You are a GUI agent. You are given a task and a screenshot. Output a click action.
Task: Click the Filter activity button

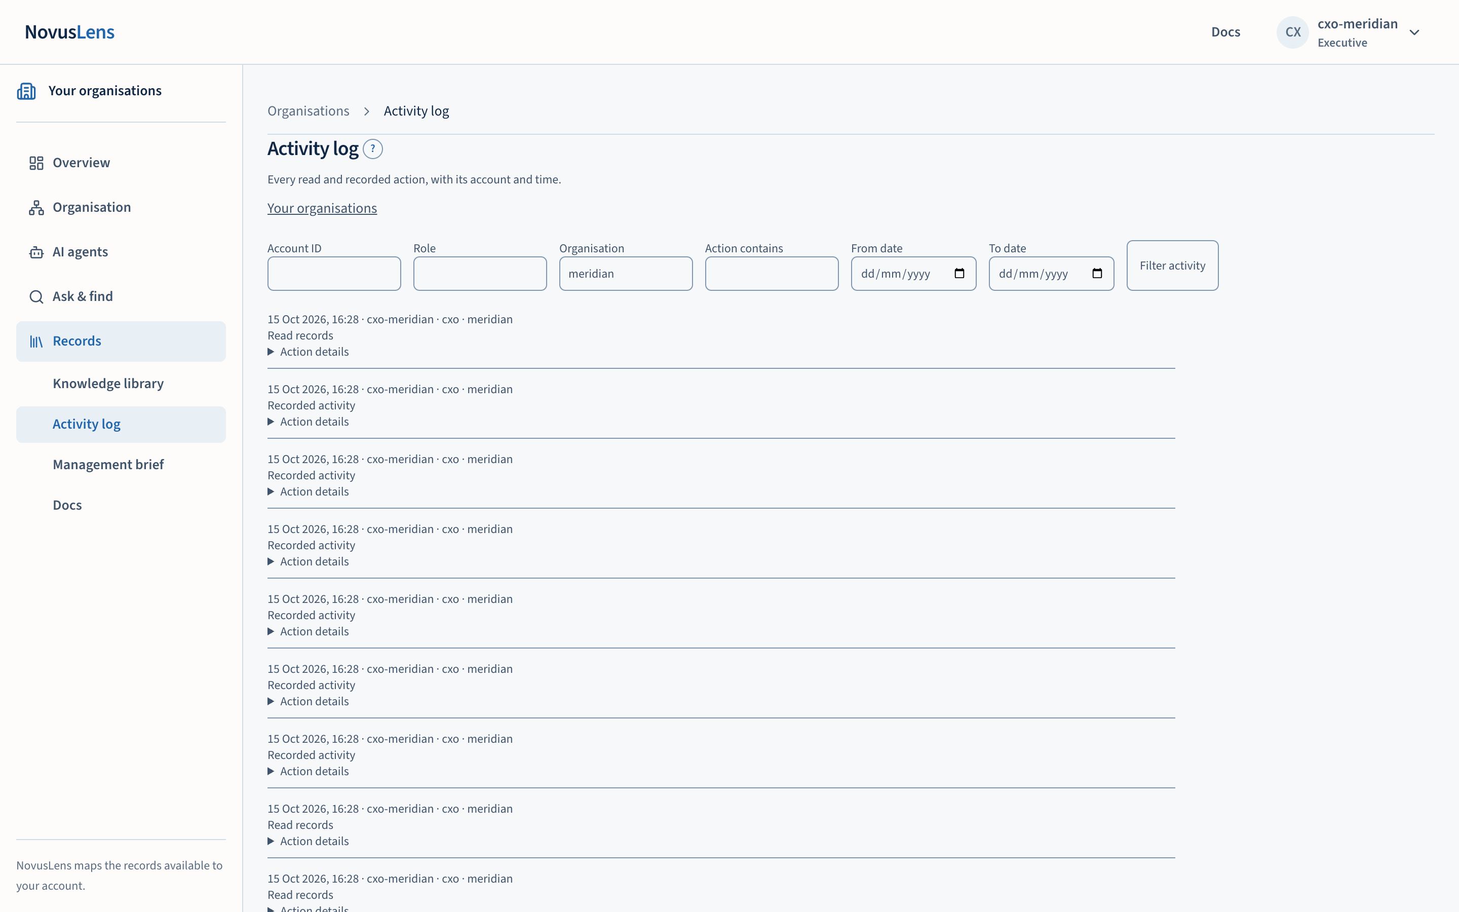click(1172, 266)
